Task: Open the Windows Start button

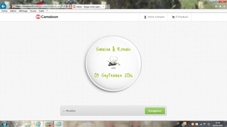Action: pyautogui.click(x=4, y=124)
